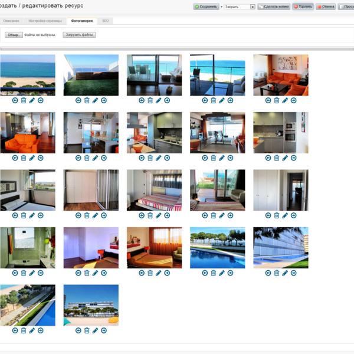
Task: Delete the bedroom with terrace view photo
Action: (x=214, y=215)
